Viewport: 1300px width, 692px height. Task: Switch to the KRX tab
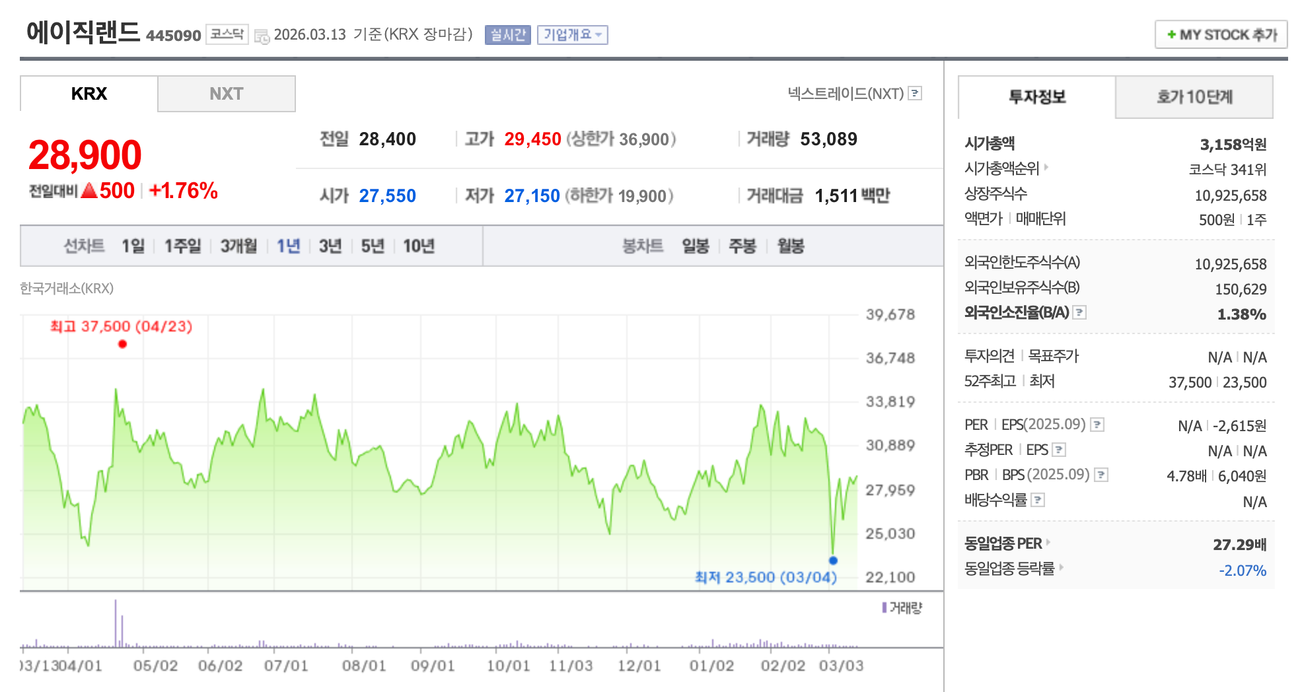(x=89, y=94)
